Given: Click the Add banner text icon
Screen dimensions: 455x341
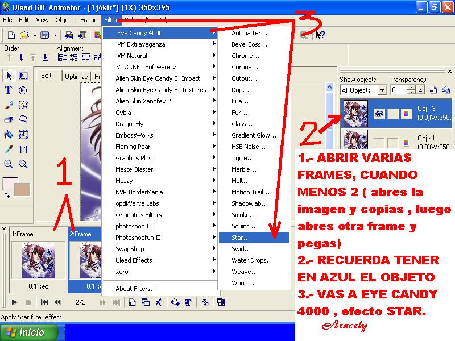Looking at the screenshot, I should pyautogui.click(x=188, y=302).
